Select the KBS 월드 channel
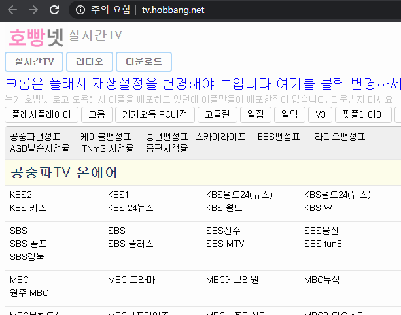The height and width of the screenshot is (315, 401). (x=224, y=208)
